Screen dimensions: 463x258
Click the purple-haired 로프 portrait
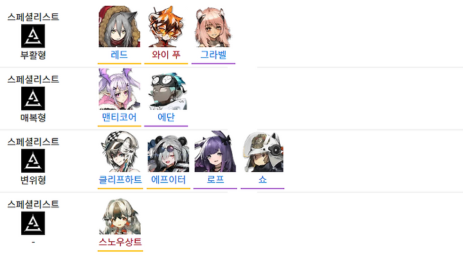click(215, 151)
